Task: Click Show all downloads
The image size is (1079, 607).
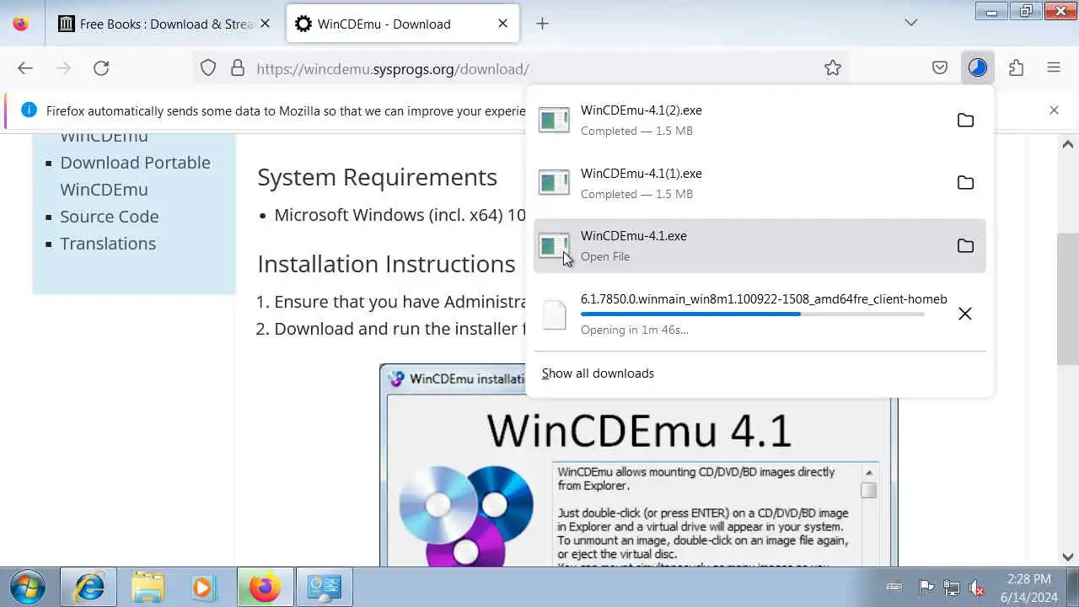Action: [598, 373]
